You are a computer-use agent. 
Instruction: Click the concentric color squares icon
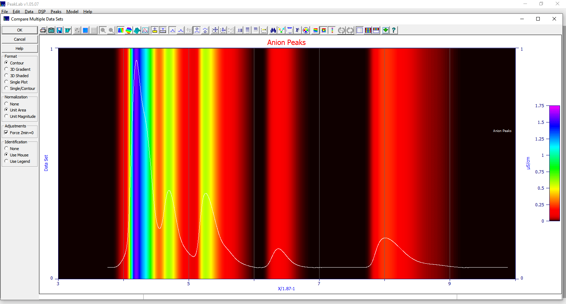coord(324,30)
